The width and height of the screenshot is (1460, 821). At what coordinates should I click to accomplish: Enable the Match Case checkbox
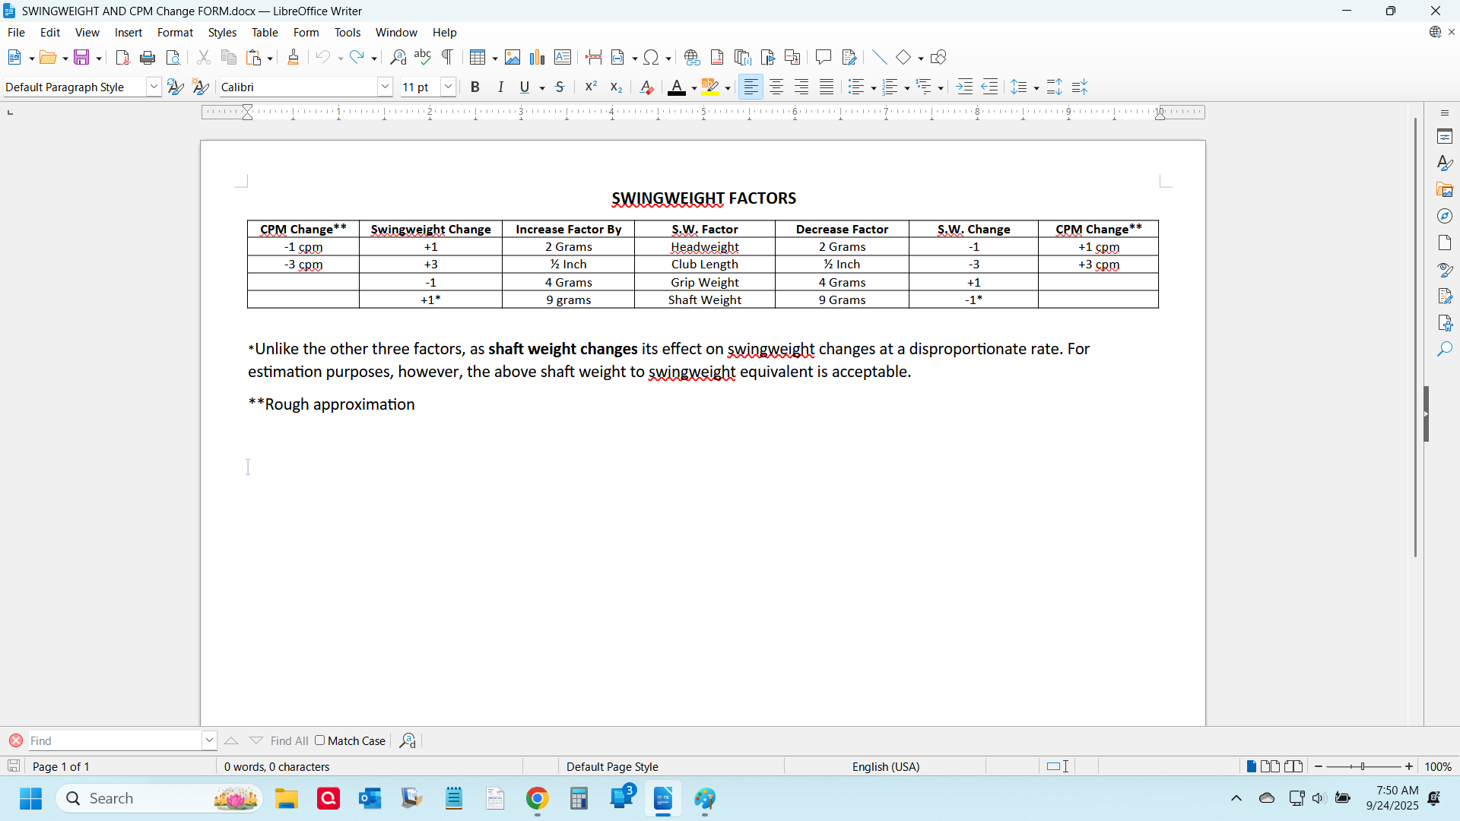(x=320, y=740)
